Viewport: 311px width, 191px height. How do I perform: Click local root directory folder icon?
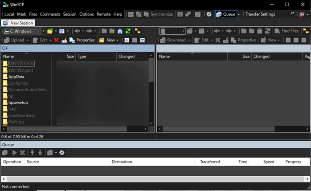click(x=112, y=31)
